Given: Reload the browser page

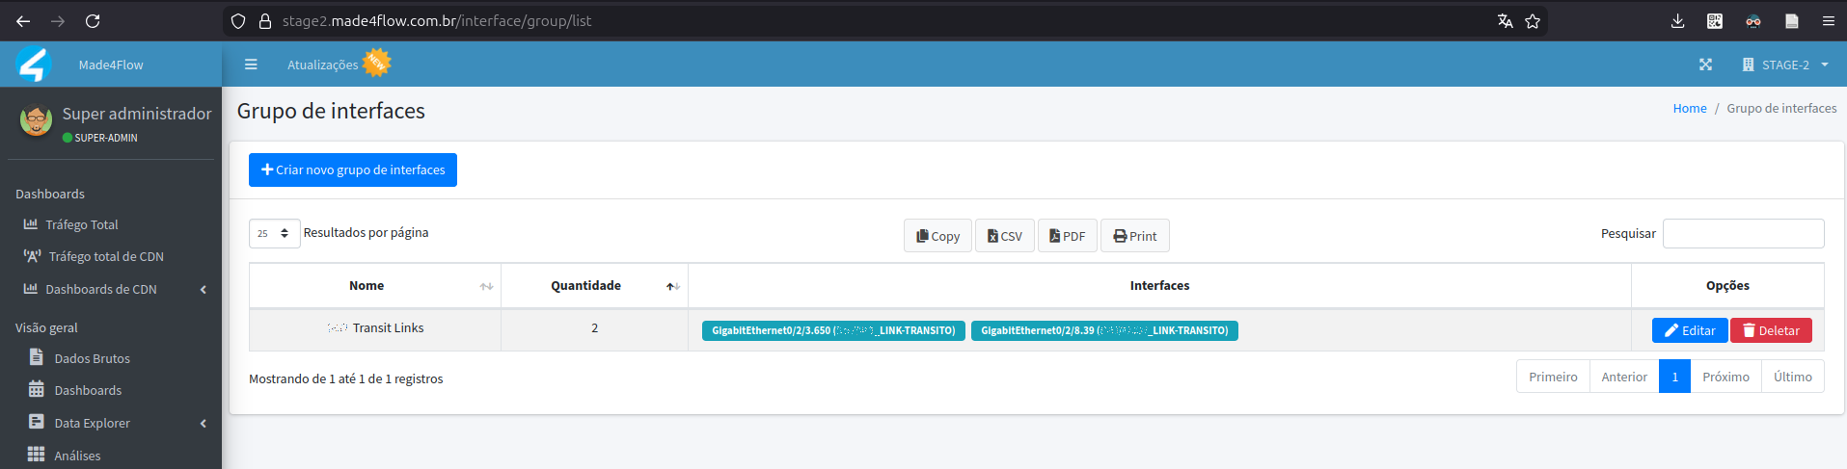Looking at the screenshot, I should click(x=93, y=21).
